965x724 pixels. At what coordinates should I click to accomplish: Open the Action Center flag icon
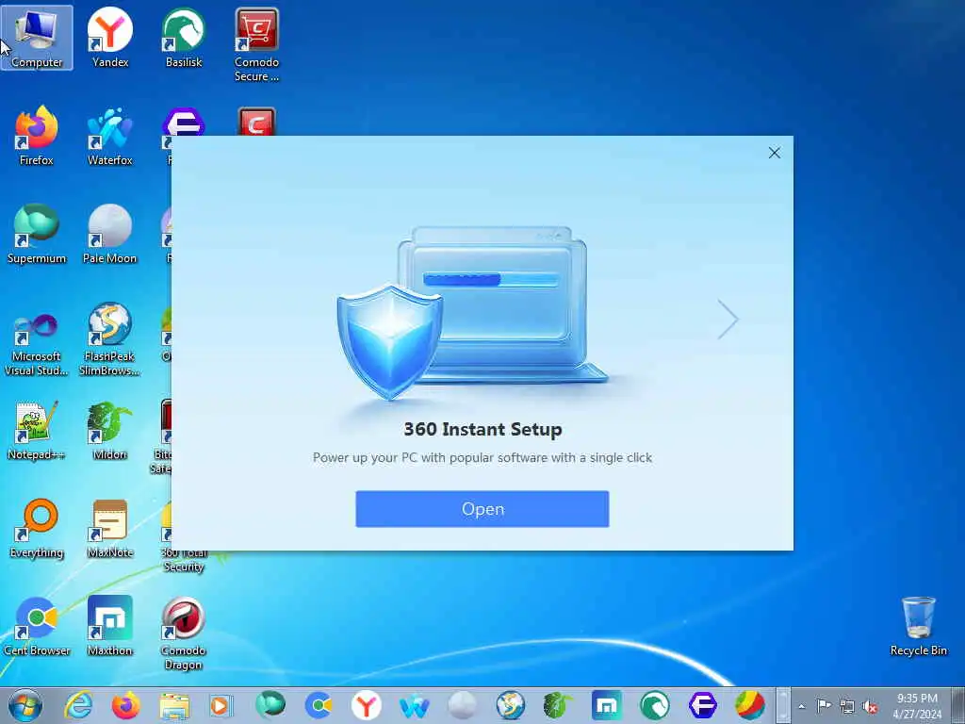point(824,706)
